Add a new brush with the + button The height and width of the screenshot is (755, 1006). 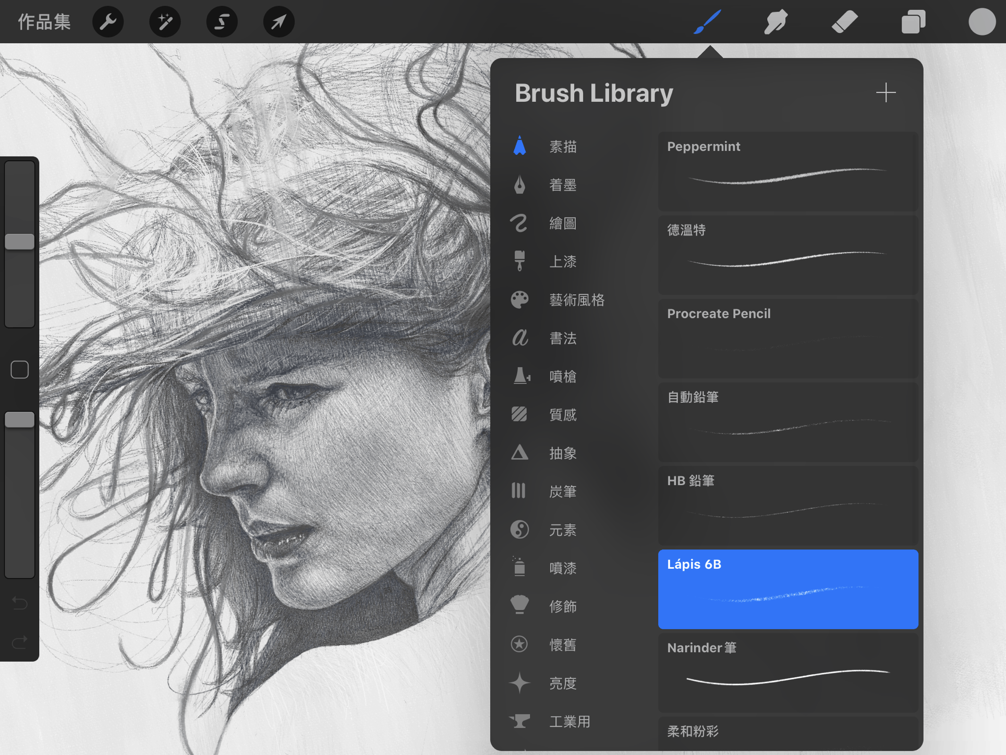[886, 92]
